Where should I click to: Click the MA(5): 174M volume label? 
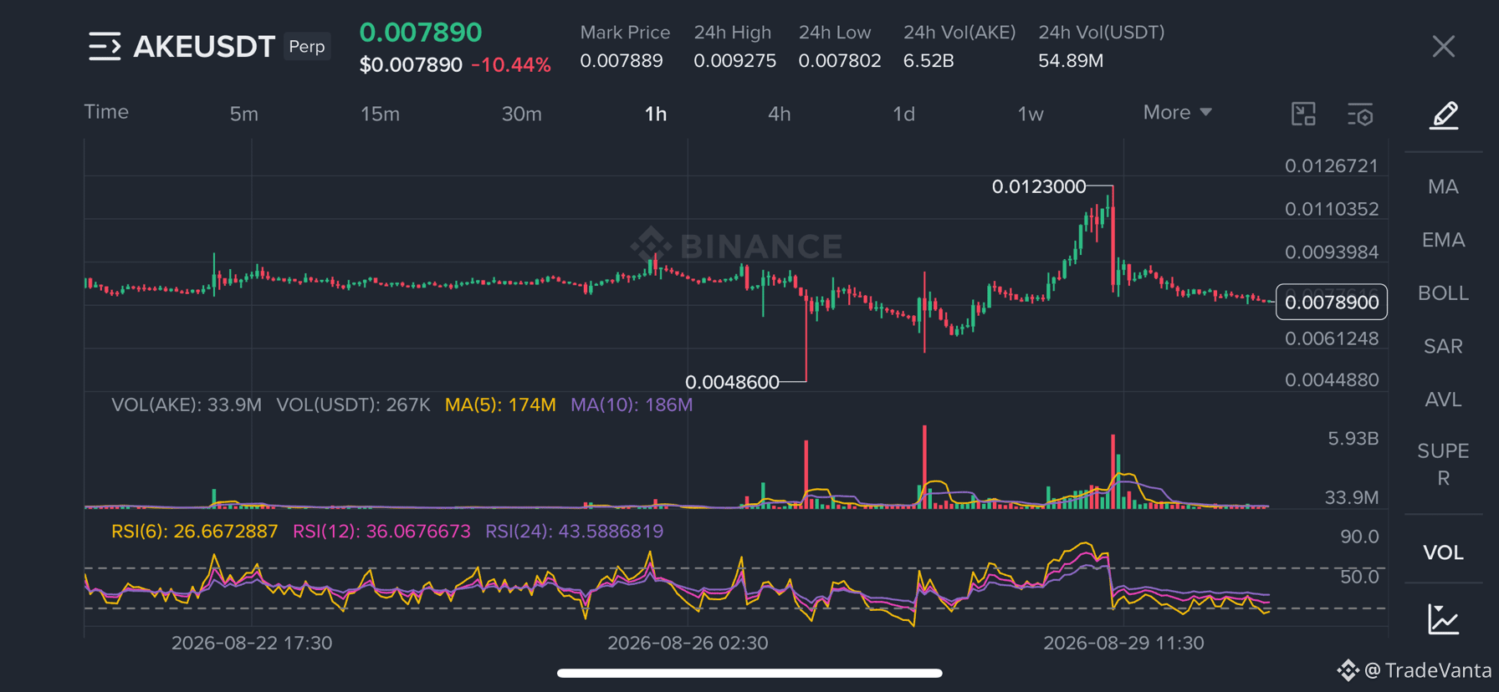(500, 405)
